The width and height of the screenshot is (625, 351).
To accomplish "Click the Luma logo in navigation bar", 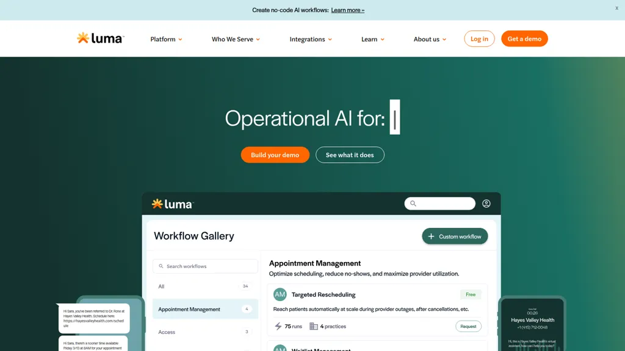I will [x=101, y=38].
